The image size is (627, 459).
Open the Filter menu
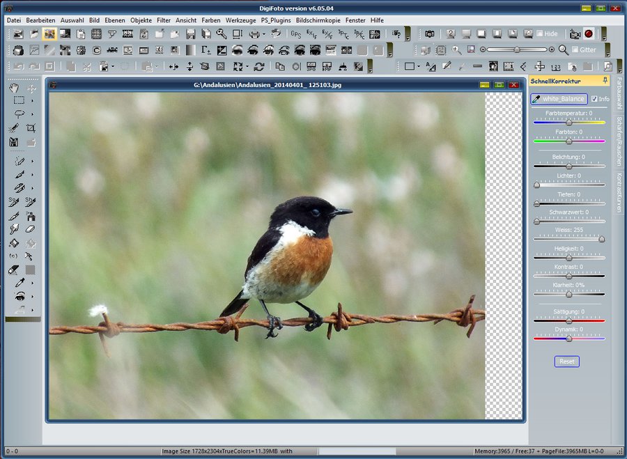pyautogui.click(x=164, y=20)
